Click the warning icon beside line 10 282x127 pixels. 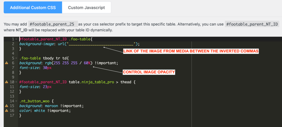click(x=7, y=82)
